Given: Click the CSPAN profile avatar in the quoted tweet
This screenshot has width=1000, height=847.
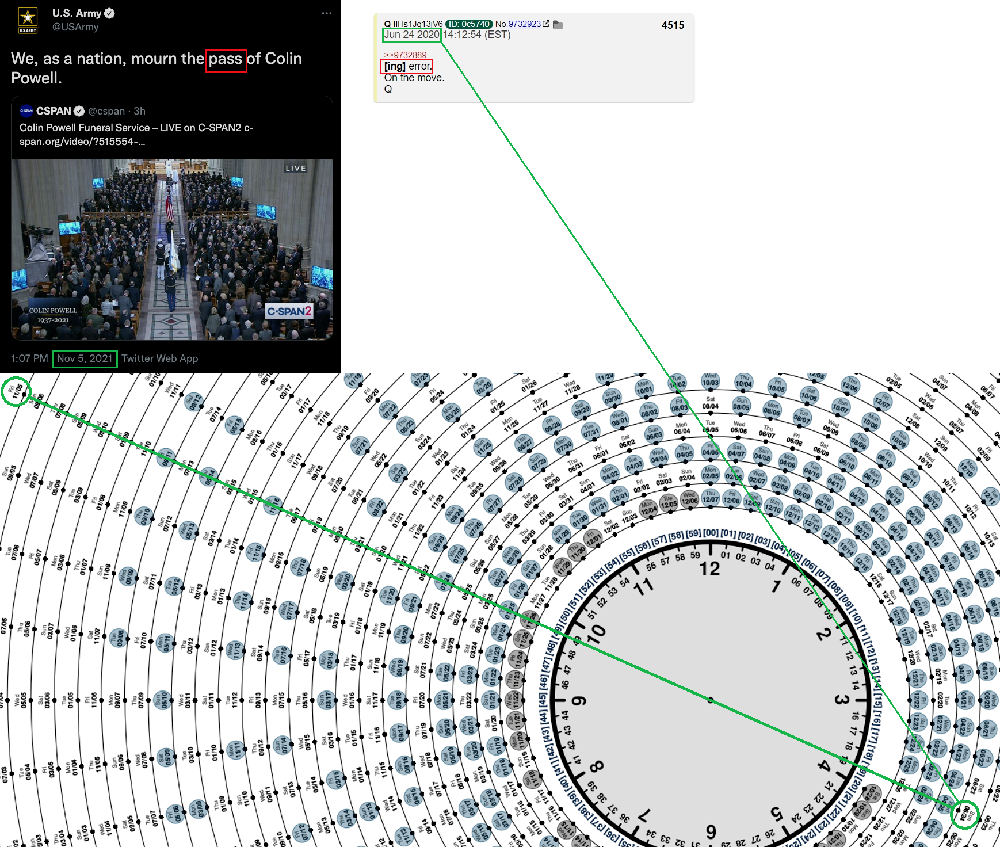Looking at the screenshot, I should click(26, 110).
